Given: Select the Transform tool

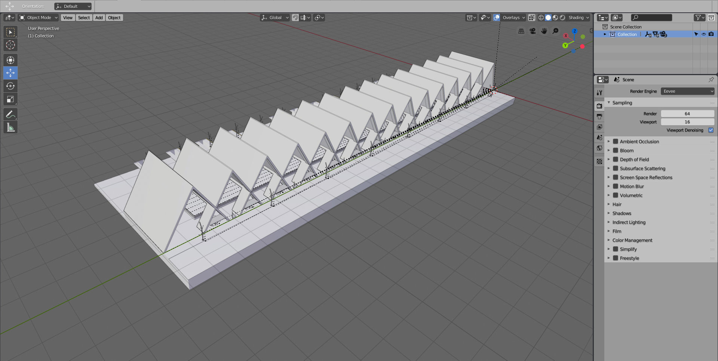Looking at the screenshot, I should click(x=10, y=60).
